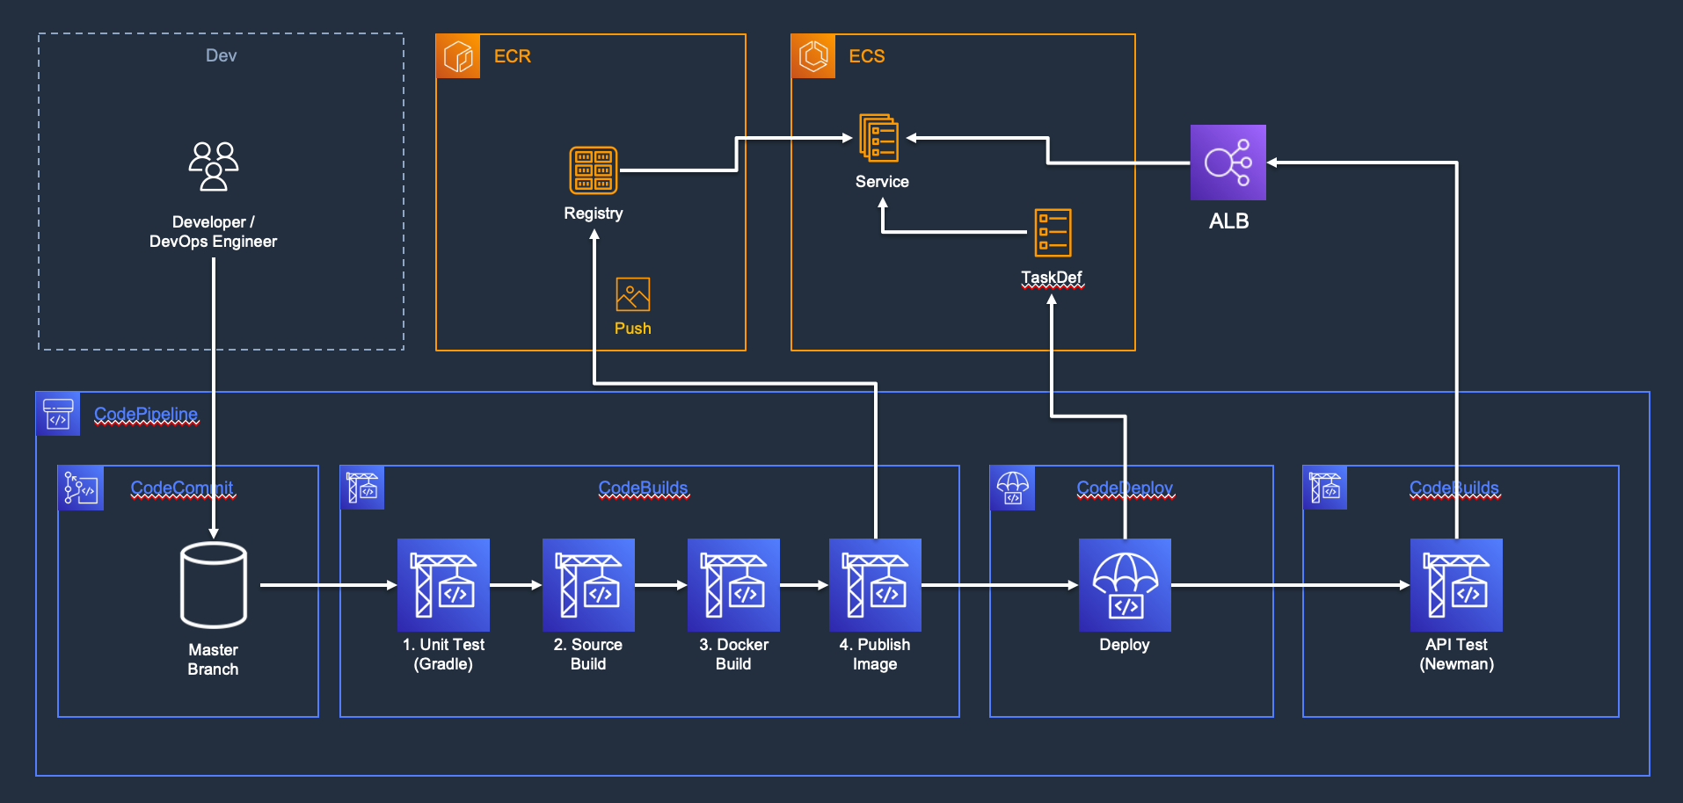Click the purple ALB load balancer icon

[x=1228, y=163]
